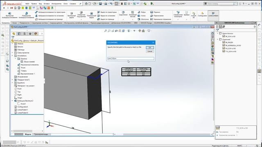This screenshot has height=147, width=262.
Task: Open the ConfigurationManager tab icon
Action: [x=25, y=33]
